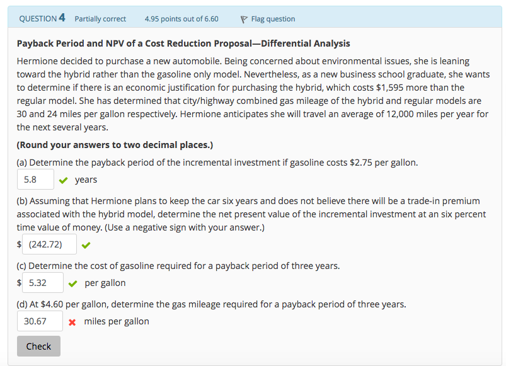Click the gasoline cost field showing 5.32
Screen dimensions: 506x366
(42, 283)
